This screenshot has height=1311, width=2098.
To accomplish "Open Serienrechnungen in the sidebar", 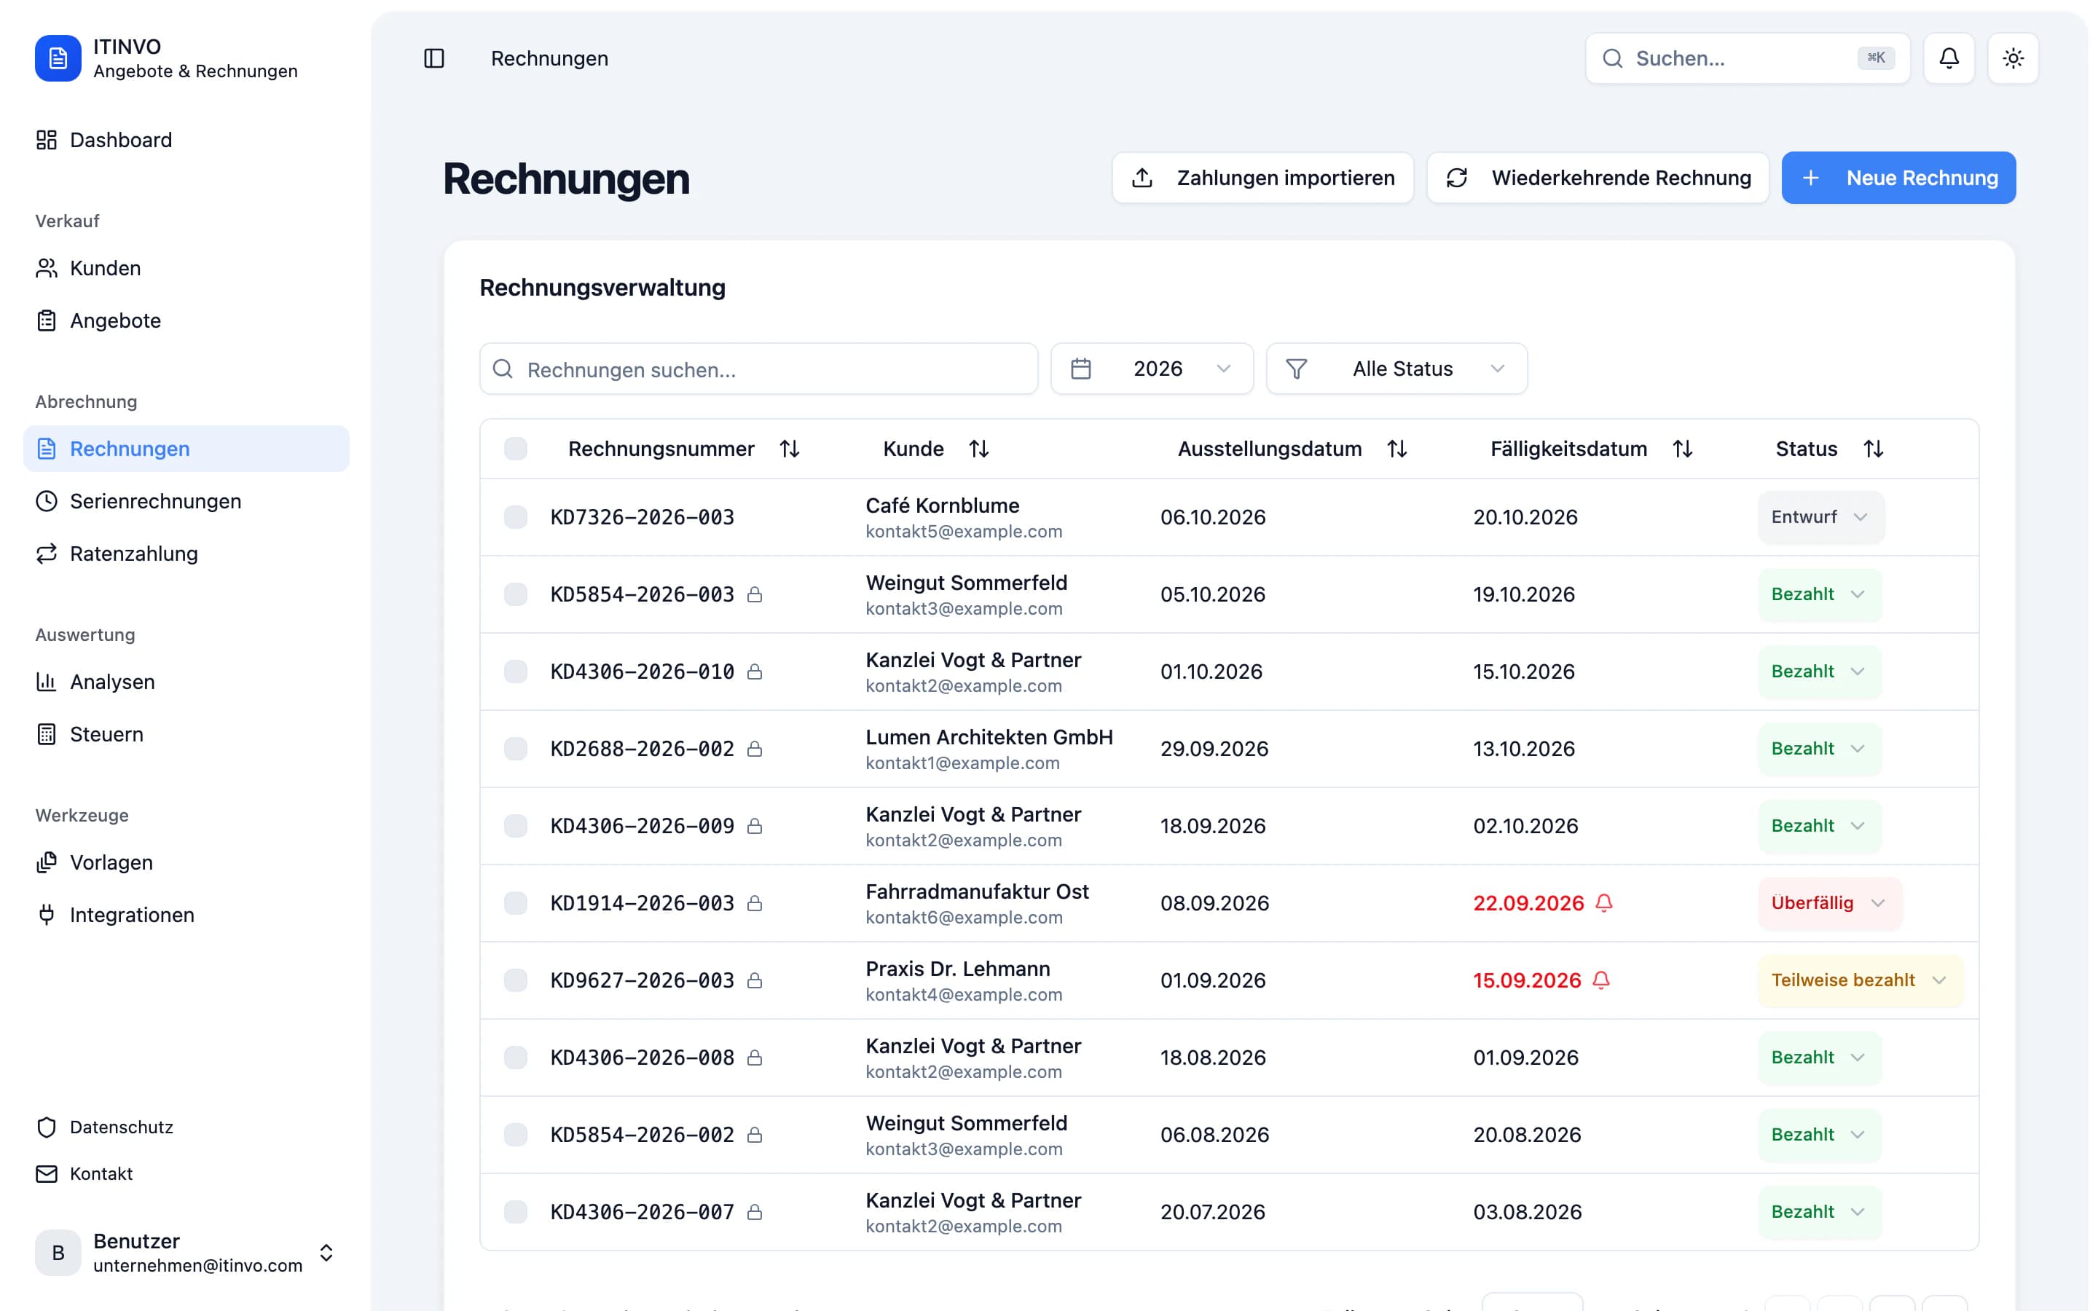I will pos(186,501).
